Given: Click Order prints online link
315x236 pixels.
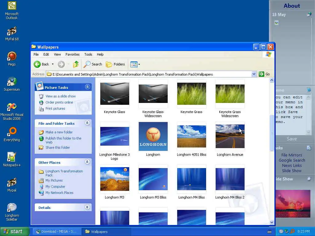Looking at the screenshot, I should 59,102.
